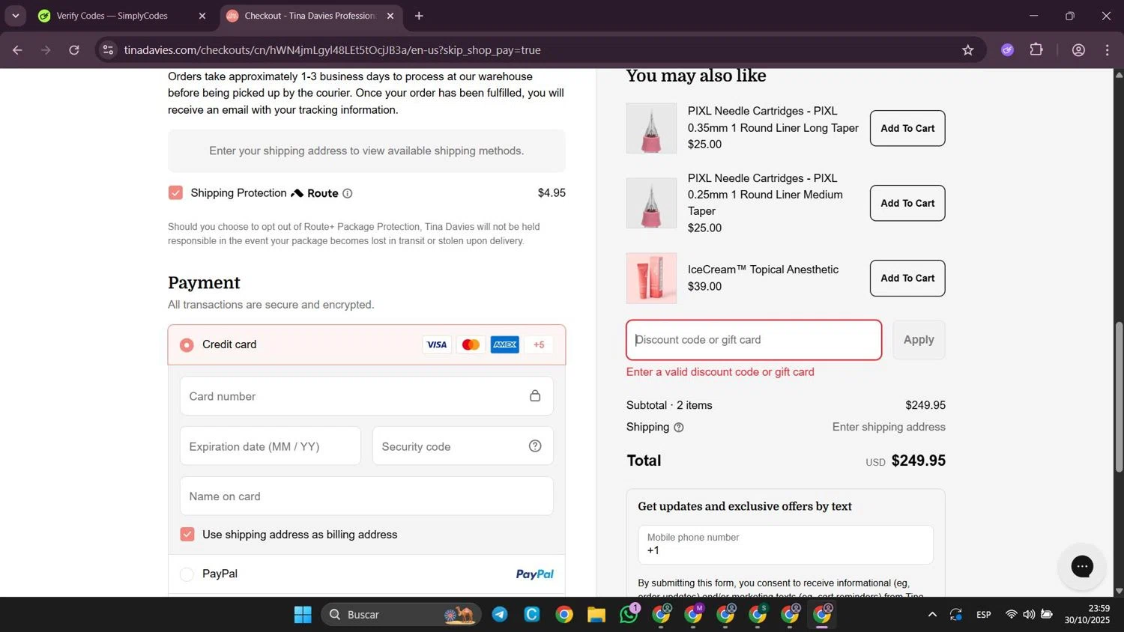
Task: Click the Route info icon
Action: [x=347, y=193]
